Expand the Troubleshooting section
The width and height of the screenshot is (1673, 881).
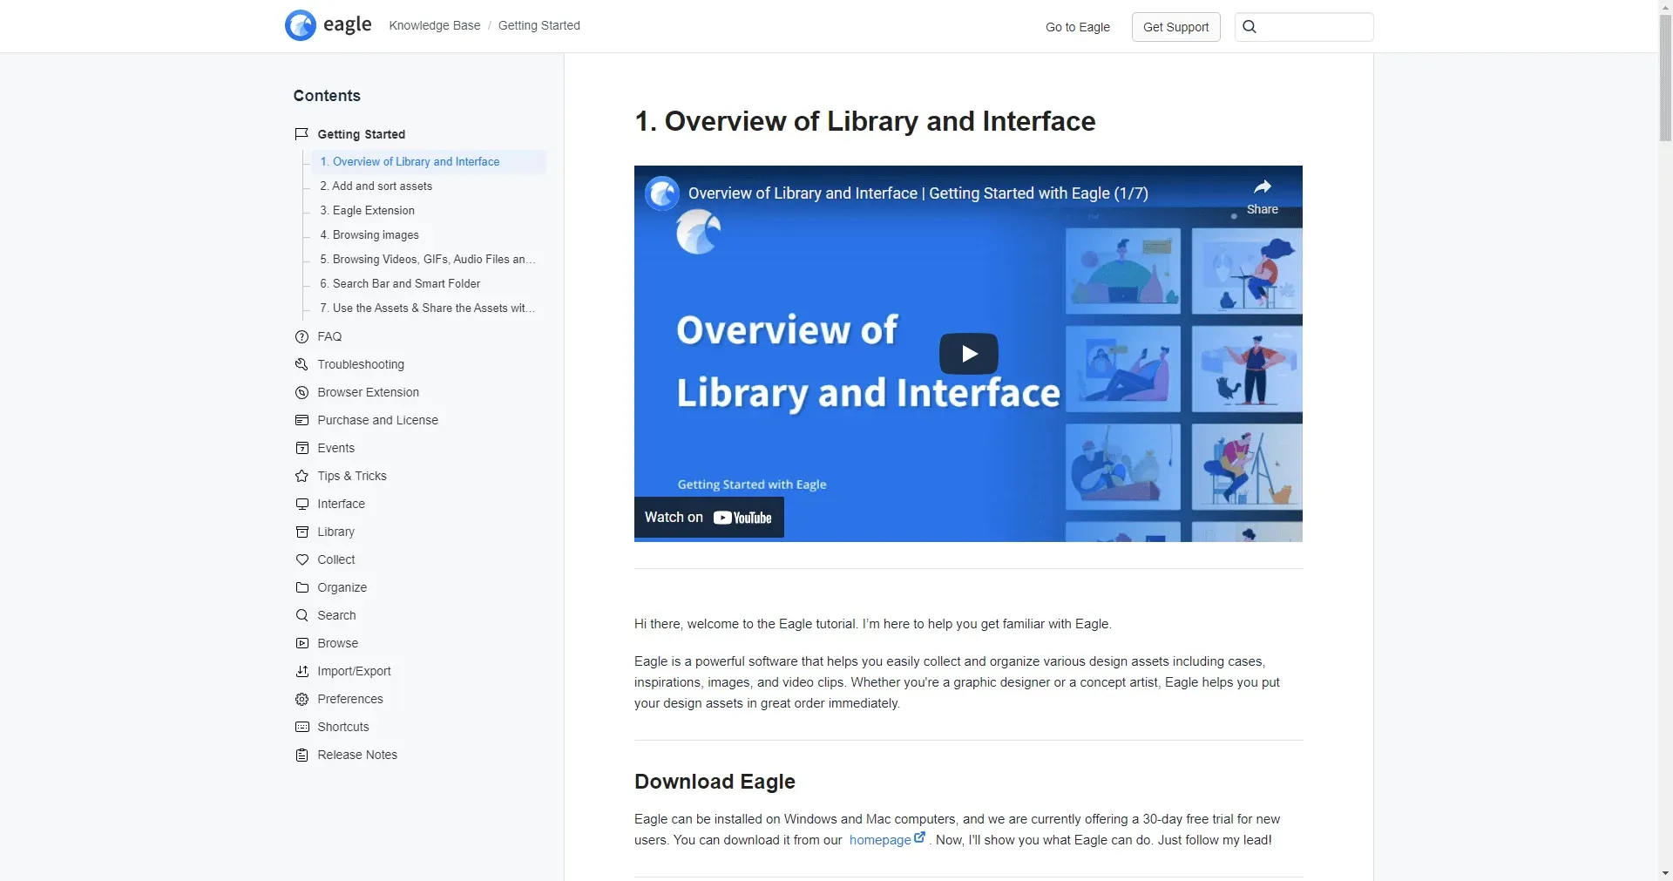click(x=361, y=364)
